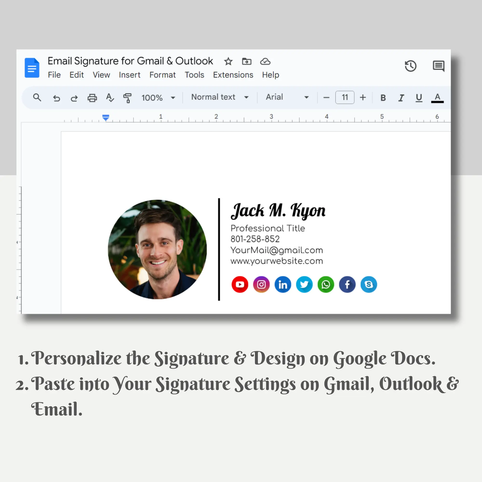This screenshot has width=482, height=482.
Task: Click the document title text
Action: tap(130, 61)
